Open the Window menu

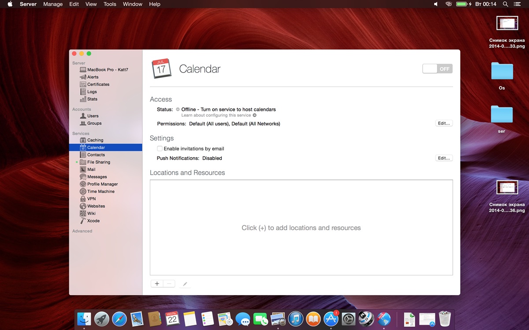(x=133, y=4)
